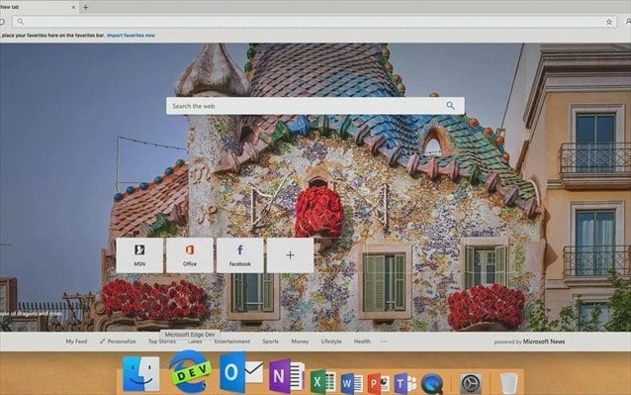
Task: Open OneNote from the dock
Action: 286,375
